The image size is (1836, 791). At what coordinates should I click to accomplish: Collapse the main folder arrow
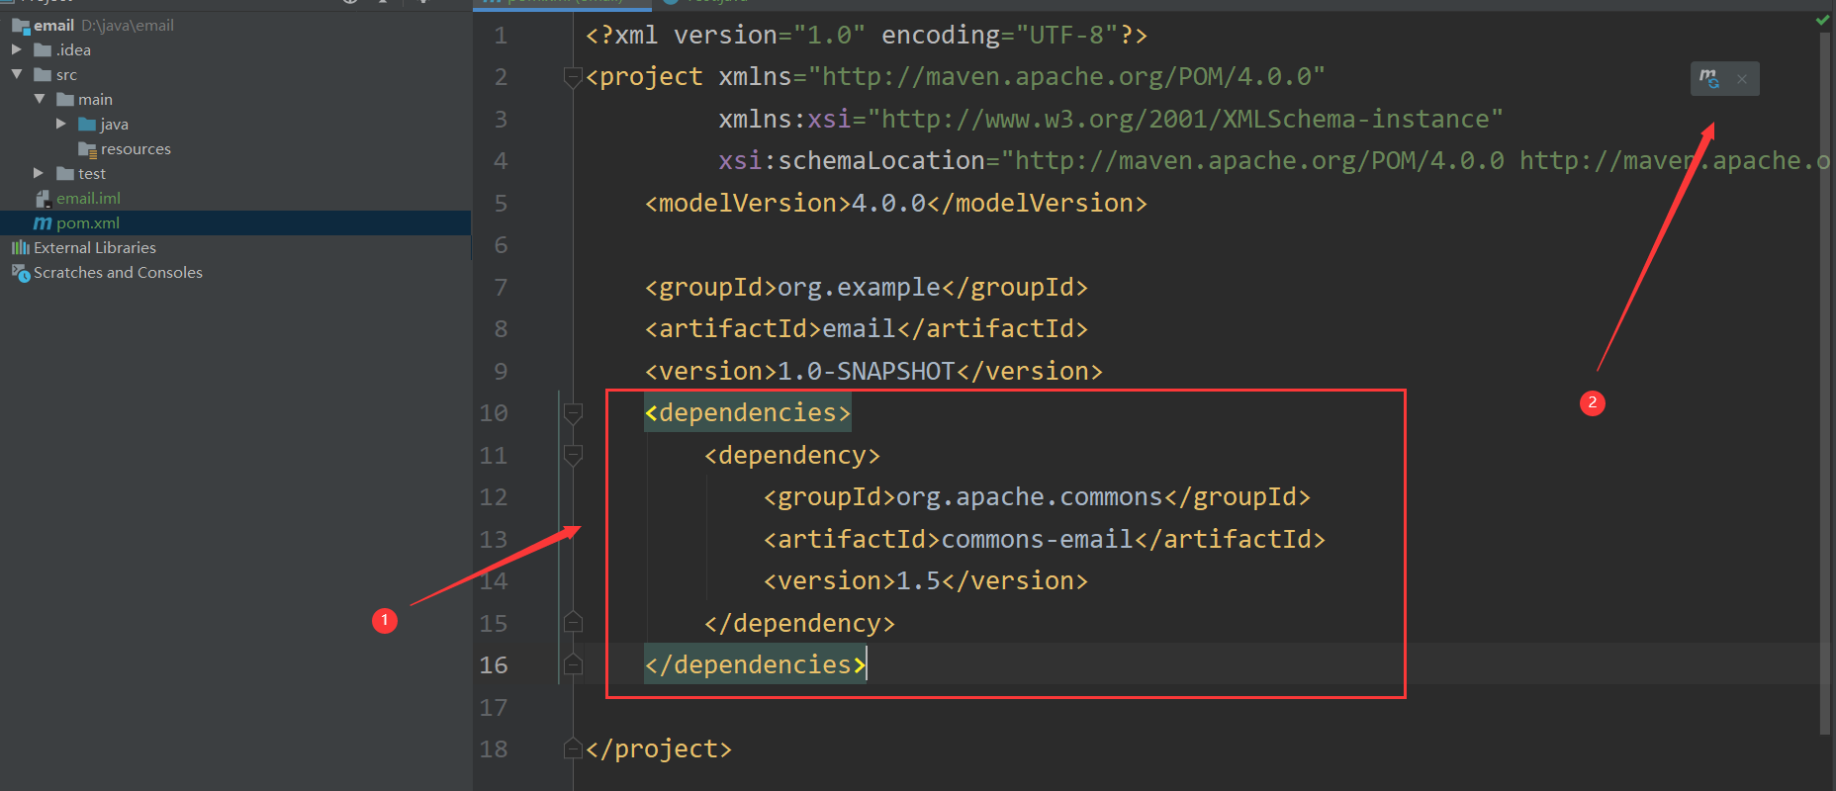tap(39, 99)
